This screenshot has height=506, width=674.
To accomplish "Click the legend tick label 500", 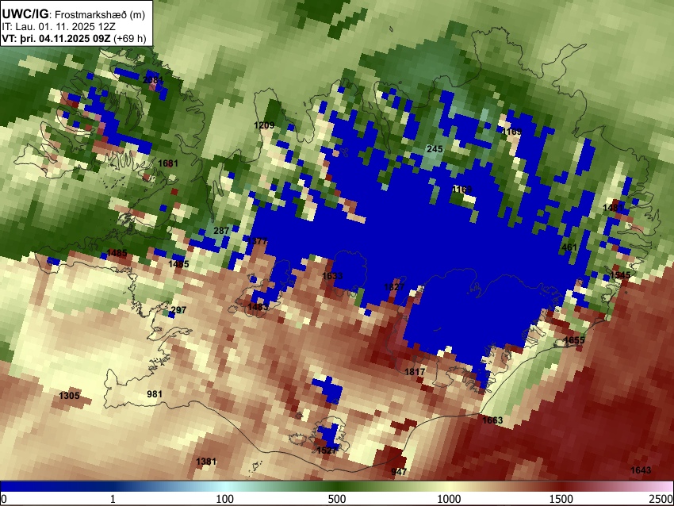I will 337,499.
